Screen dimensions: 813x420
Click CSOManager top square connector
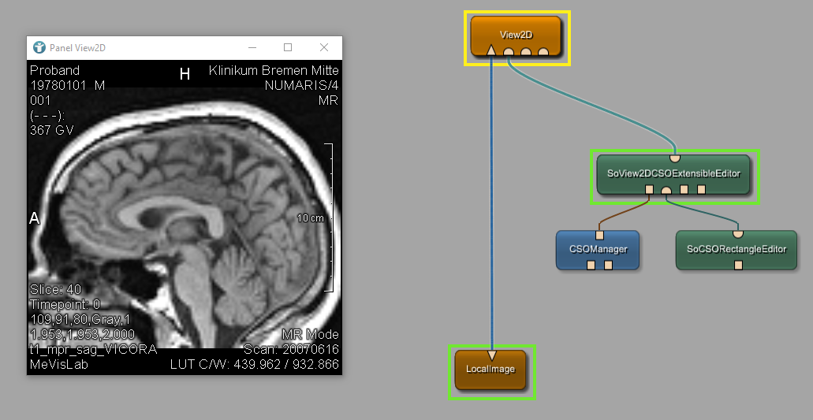(x=600, y=235)
